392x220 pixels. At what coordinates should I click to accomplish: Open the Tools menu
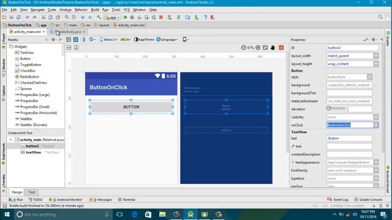point(116,10)
